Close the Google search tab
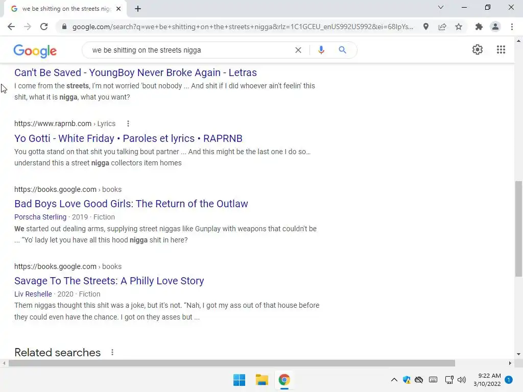523x392 pixels. pos(118,9)
